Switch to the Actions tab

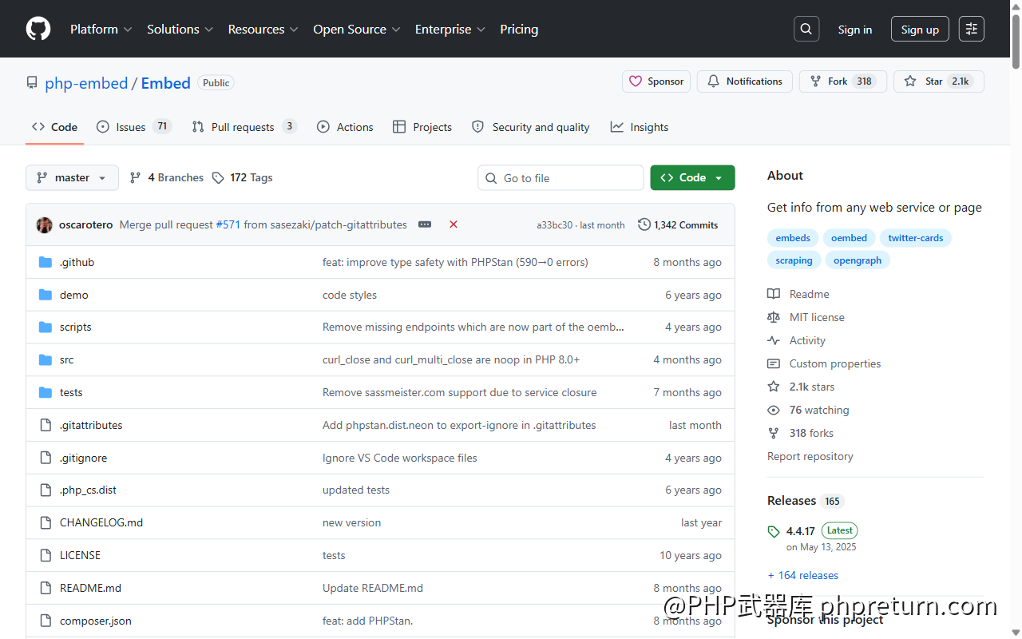(345, 127)
